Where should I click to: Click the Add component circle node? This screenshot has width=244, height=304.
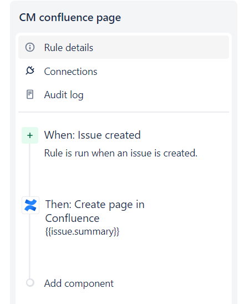(30, 283)
